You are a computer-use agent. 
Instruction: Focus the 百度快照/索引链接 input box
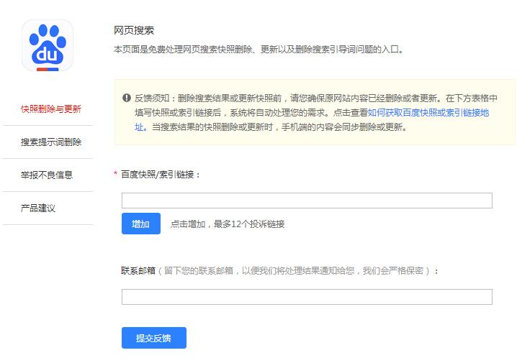point(307,201)
